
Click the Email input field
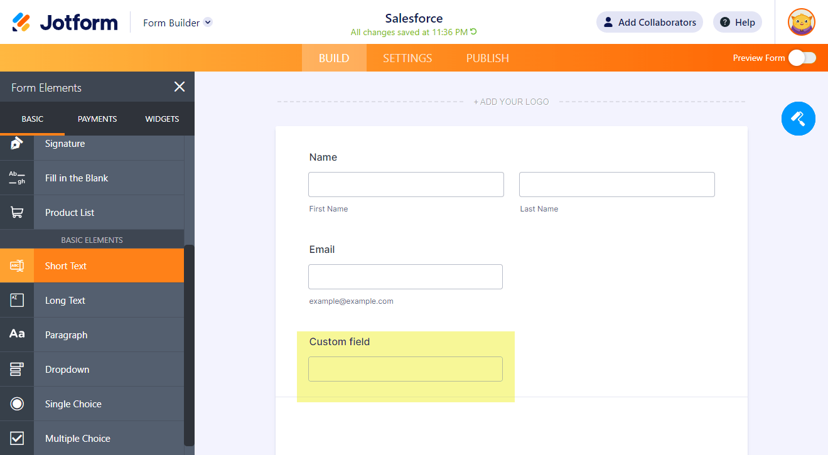pos(406,277)
